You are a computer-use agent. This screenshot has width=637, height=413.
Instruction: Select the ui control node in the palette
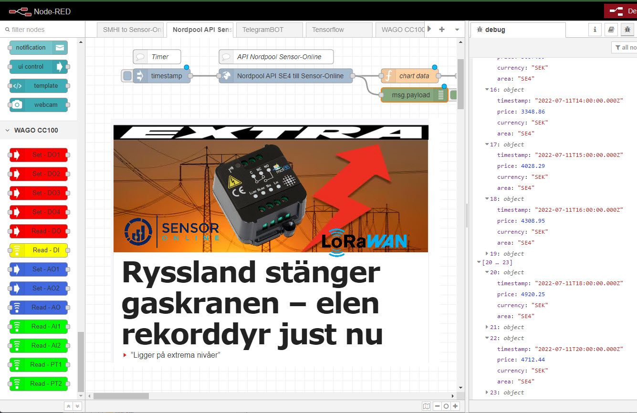tap(38, 67)
